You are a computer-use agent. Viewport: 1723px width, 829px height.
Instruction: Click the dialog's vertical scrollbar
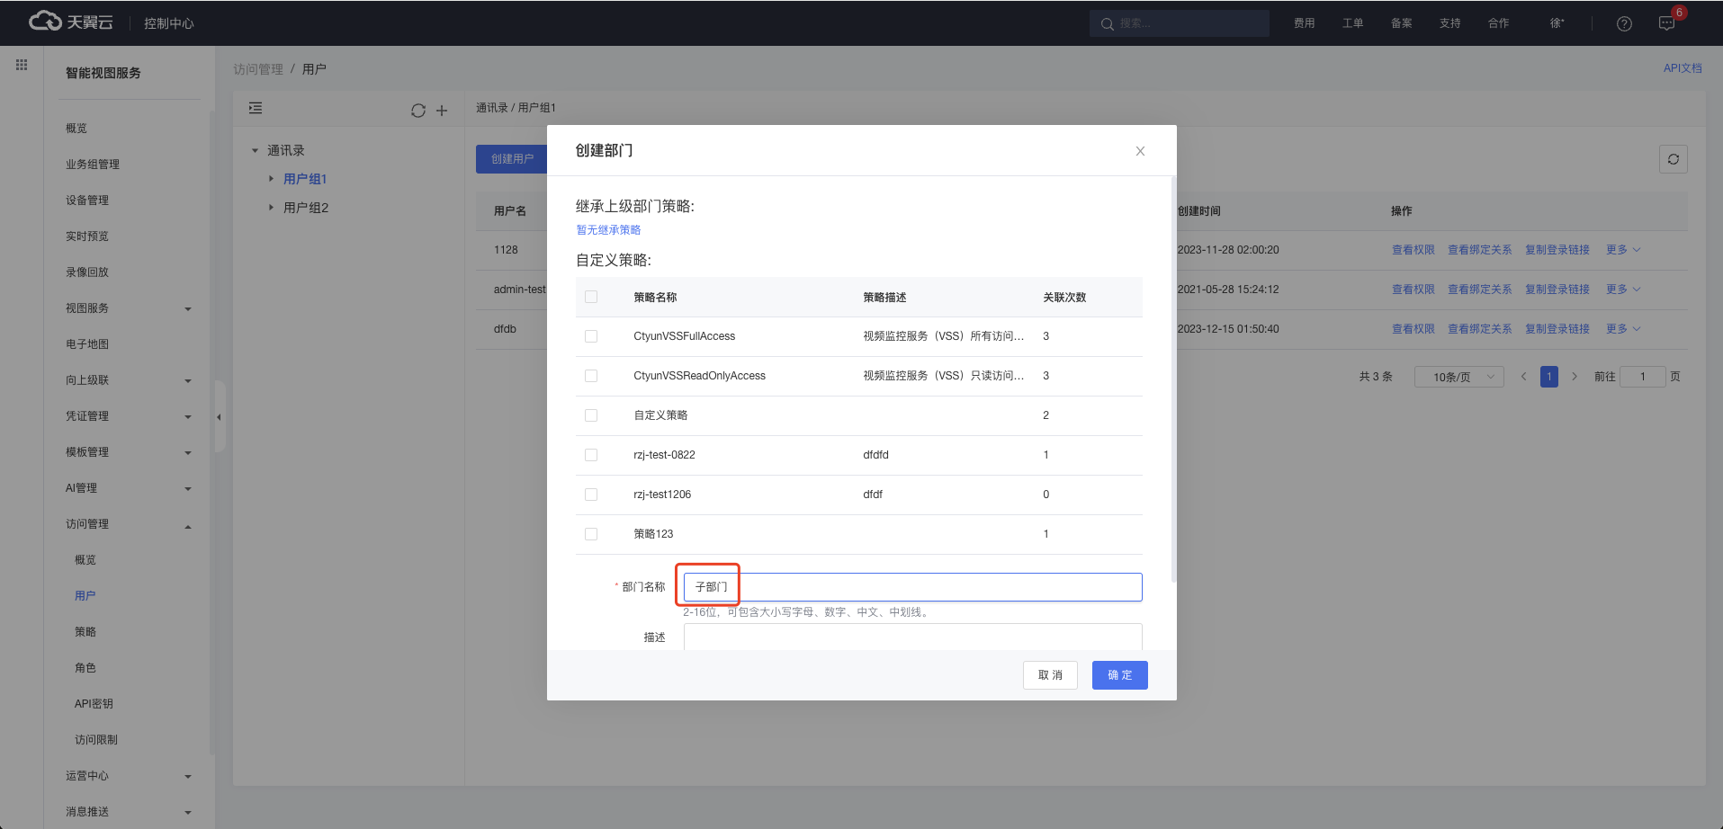[1173, 378]
